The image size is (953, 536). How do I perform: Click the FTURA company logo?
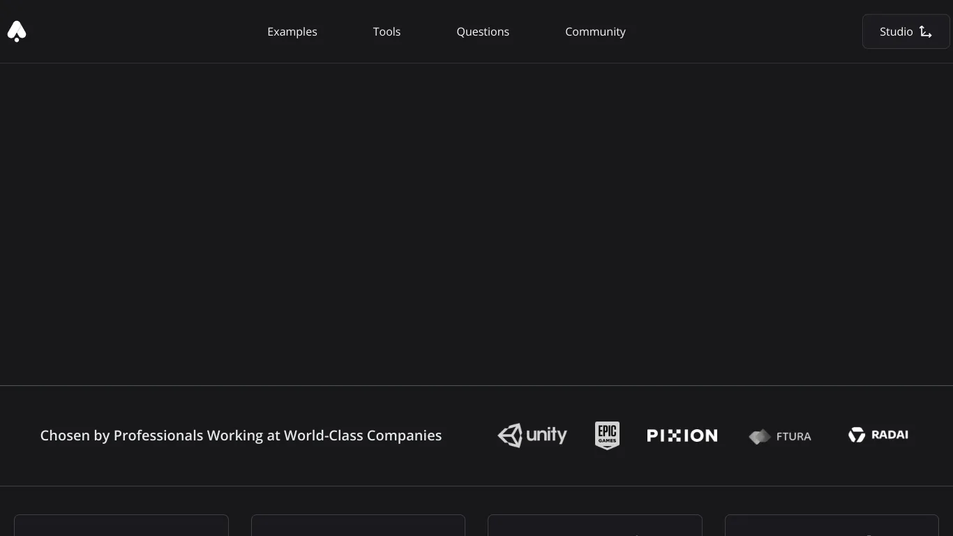click(780, 435)
